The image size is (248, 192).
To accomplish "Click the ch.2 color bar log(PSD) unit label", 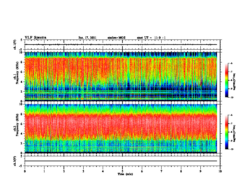I will (235, 133).
